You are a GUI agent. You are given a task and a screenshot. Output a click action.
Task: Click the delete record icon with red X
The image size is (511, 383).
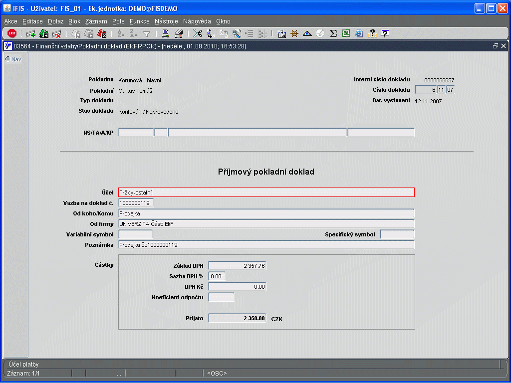(x=57, y=33)
